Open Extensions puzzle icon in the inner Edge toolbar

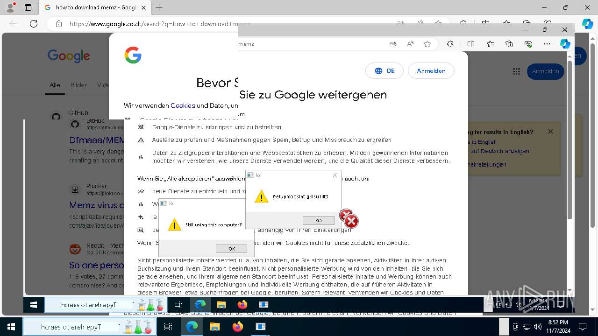(x=450, y=44)
